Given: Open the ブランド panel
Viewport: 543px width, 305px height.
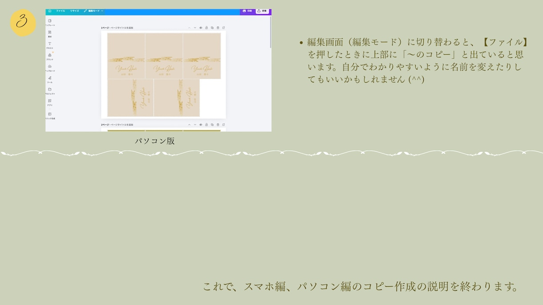Looking at the screenshot, I should [50, 57].
